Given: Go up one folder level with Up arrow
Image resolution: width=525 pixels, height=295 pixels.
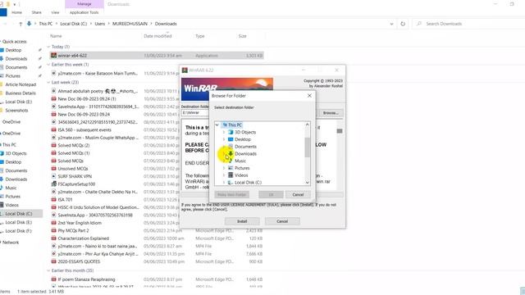Looking at the screenshot, I should [21, 24].
